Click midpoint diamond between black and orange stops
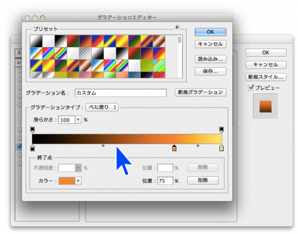Viewport: 298px width, 234px height. pos(103,146)
